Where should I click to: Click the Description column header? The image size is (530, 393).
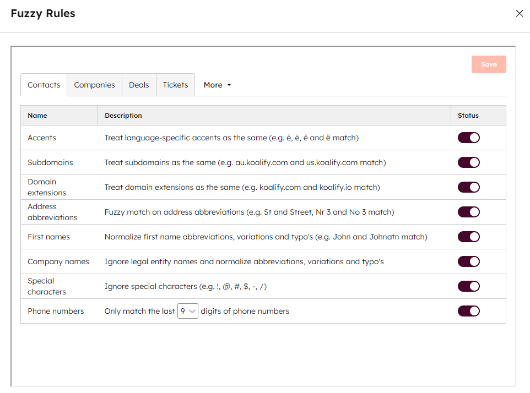click(x=123, y=116)
